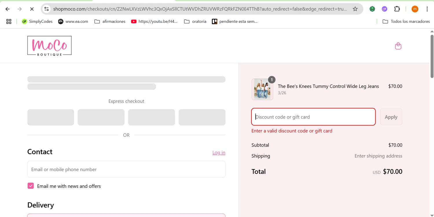Screen dimensions: 434x217
Task: Click the Log in link
Action: tap(219, 153)
